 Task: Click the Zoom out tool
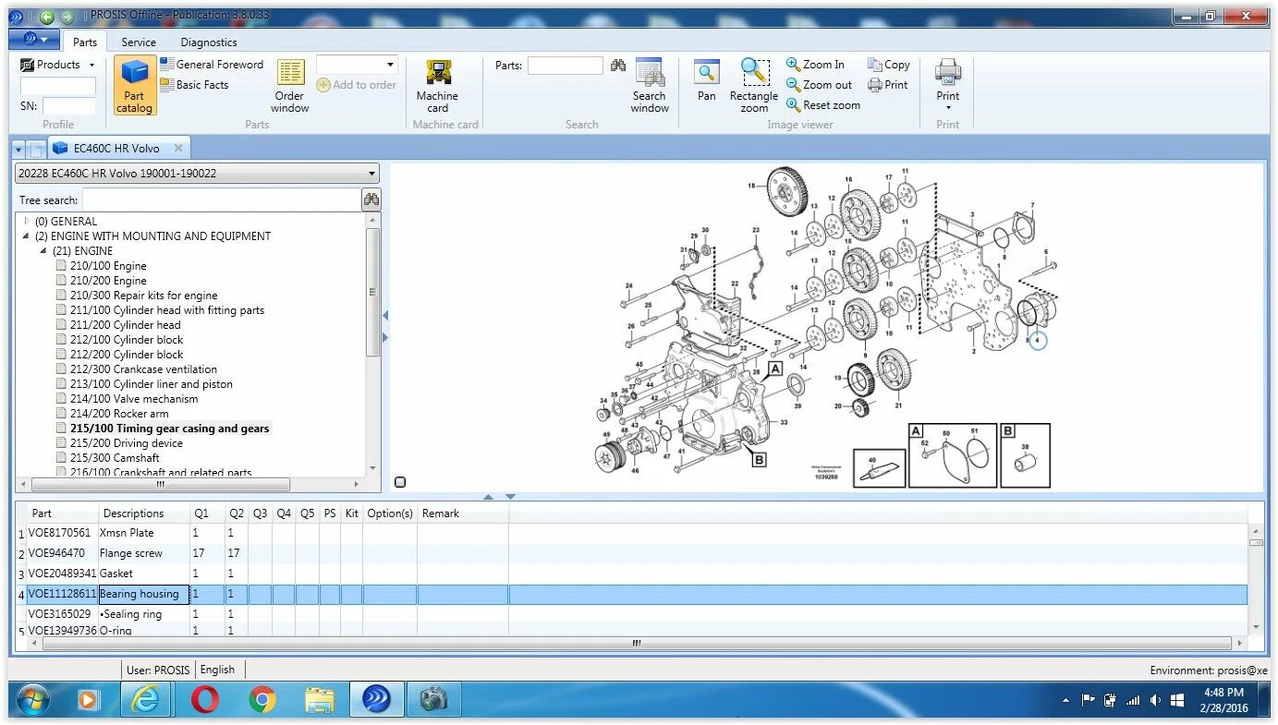pyautogui.click(x=820, y=85)
